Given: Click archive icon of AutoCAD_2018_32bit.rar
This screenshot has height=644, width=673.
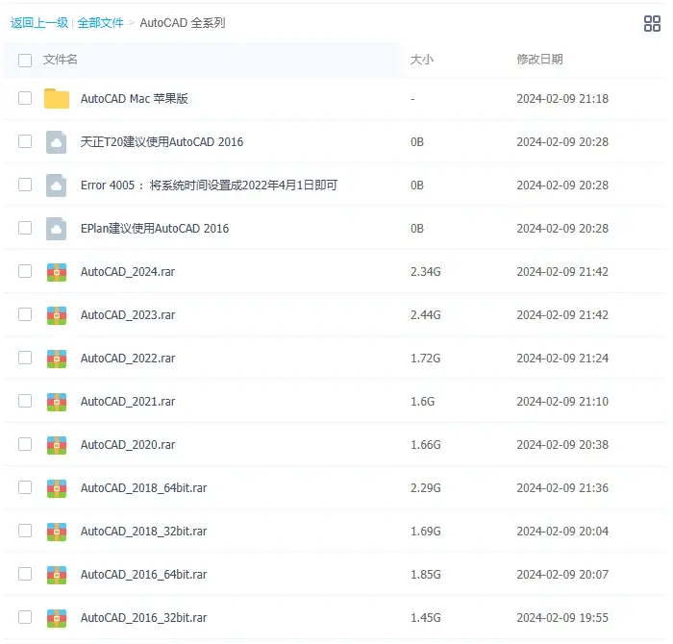Looking at the screenshot, I should click(x=57, y=532).
